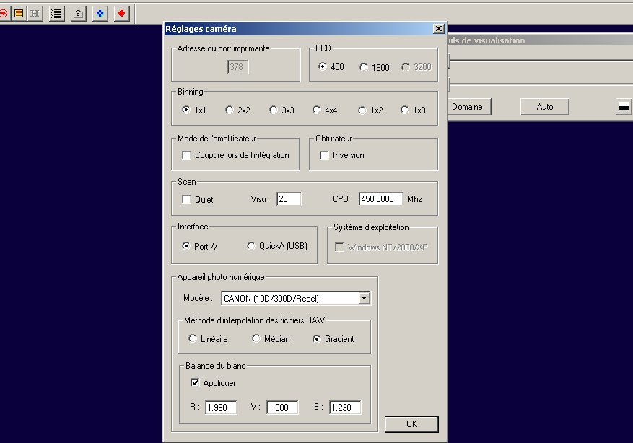Enable the Quiet scan checkbox
The image size is (633, 443).
coord(186,199)
